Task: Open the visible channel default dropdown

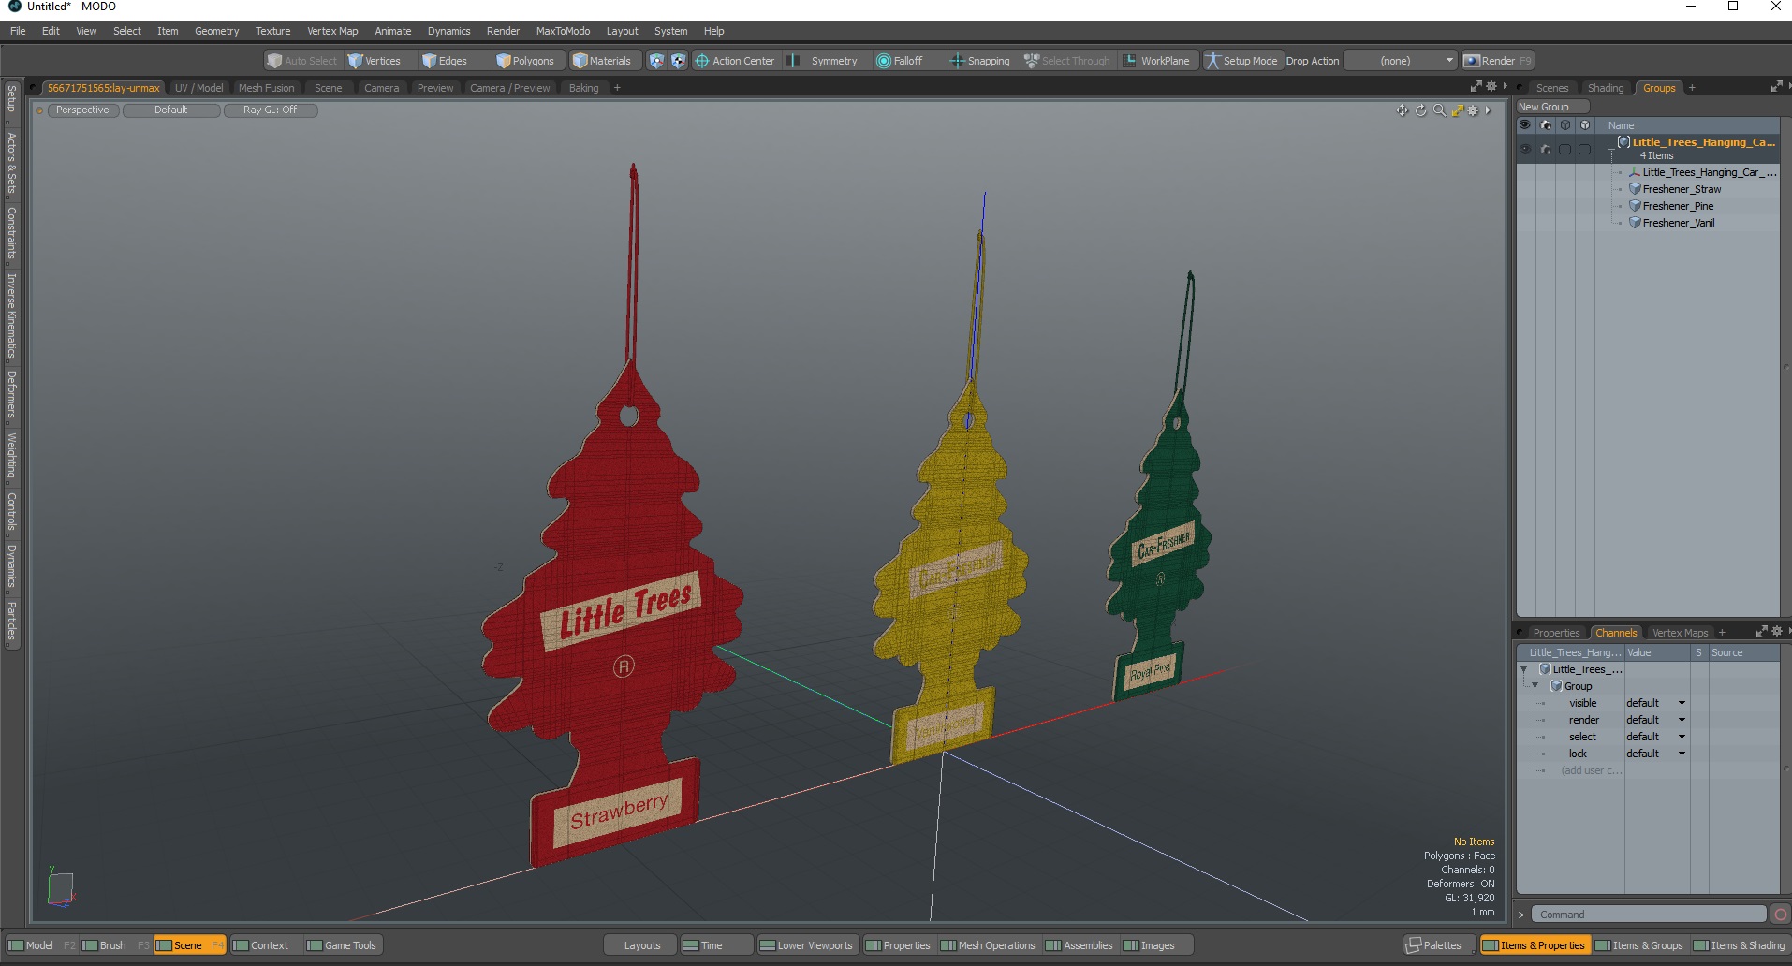Action: 1655,703
